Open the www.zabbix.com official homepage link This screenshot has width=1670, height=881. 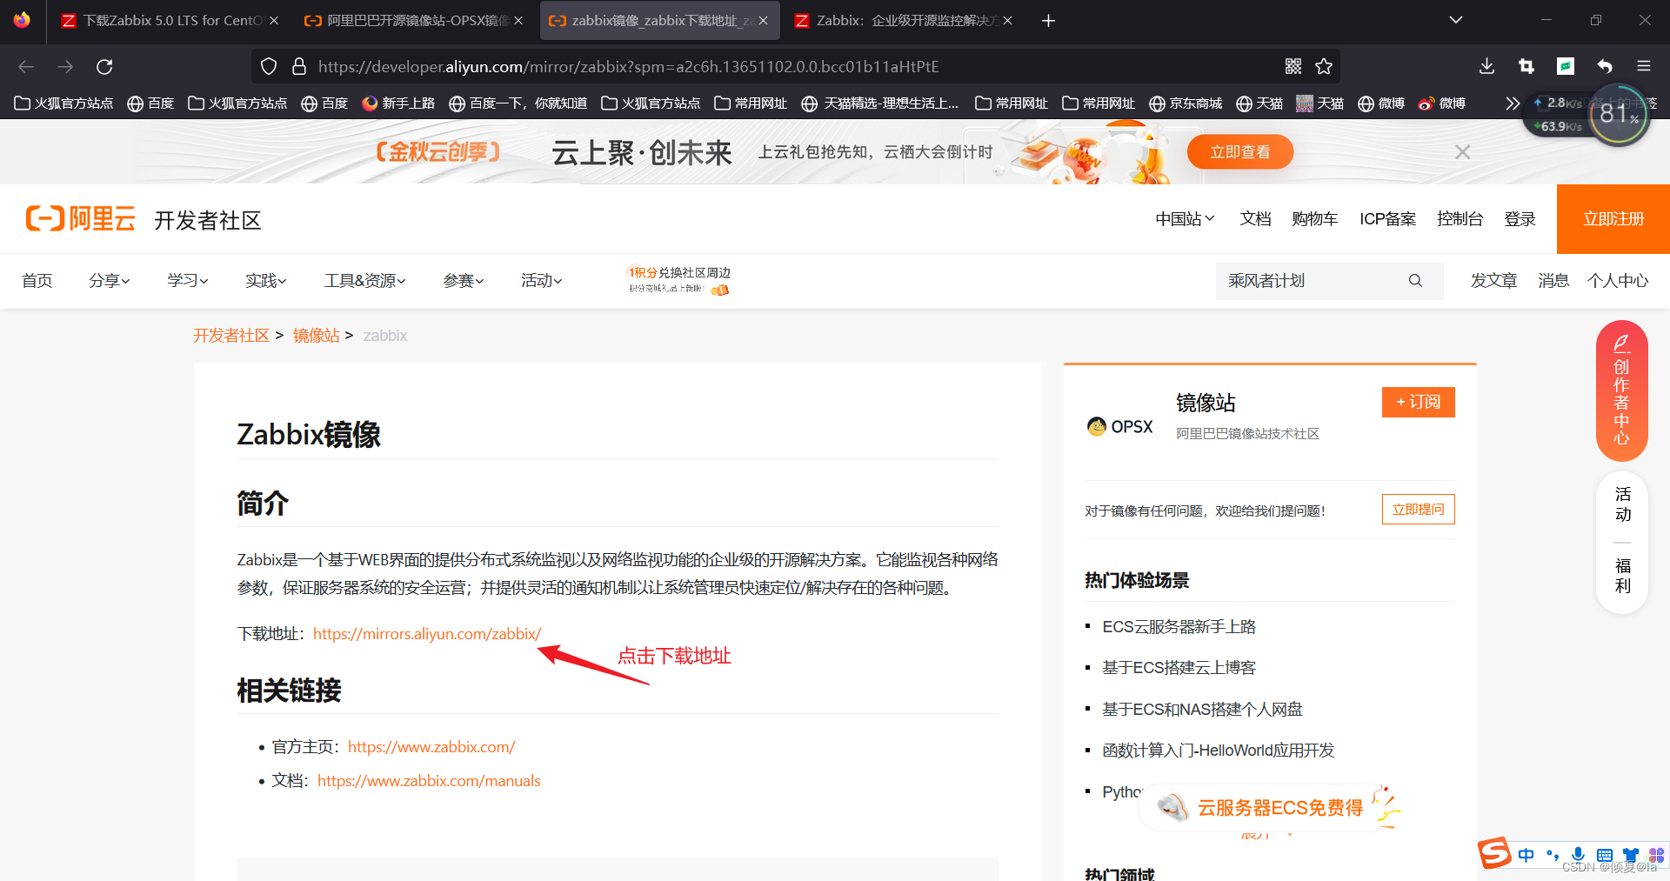pyautogui.click(x=431, y=747)
